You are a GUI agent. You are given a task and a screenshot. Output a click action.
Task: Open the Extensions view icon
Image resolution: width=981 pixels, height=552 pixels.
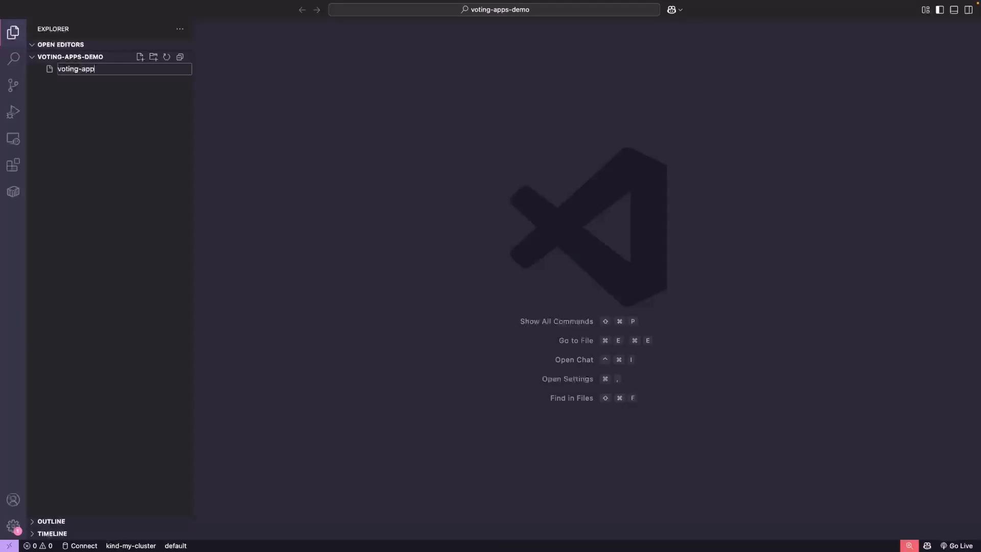(13, 165)
